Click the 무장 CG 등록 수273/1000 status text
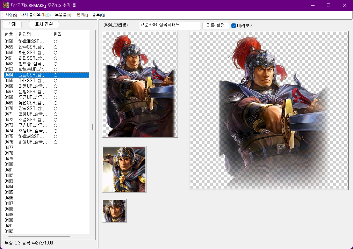The width and height of the screenshot is (353, 249). pos(29,243)
